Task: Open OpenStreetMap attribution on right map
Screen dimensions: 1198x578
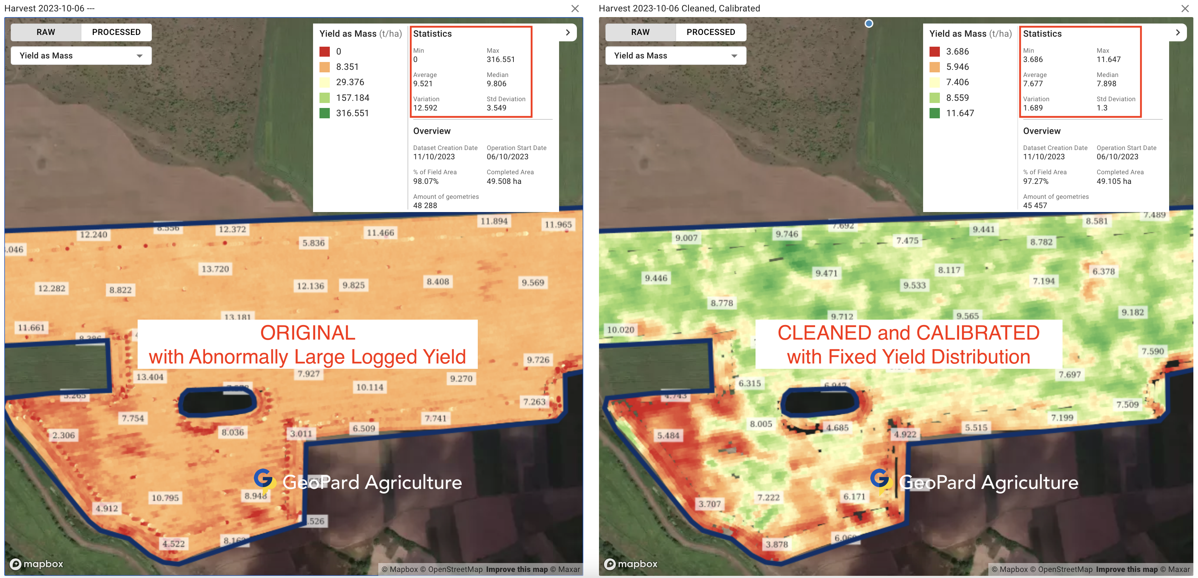Action: tap(1065, 569)
